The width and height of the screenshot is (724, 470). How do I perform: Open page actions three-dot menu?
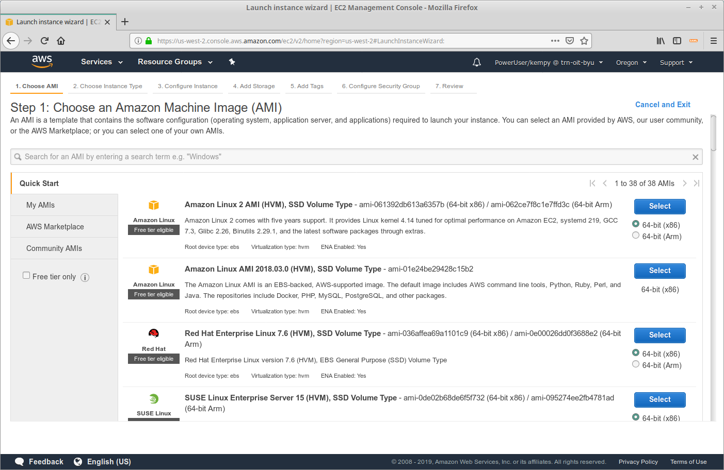[555, 41]
